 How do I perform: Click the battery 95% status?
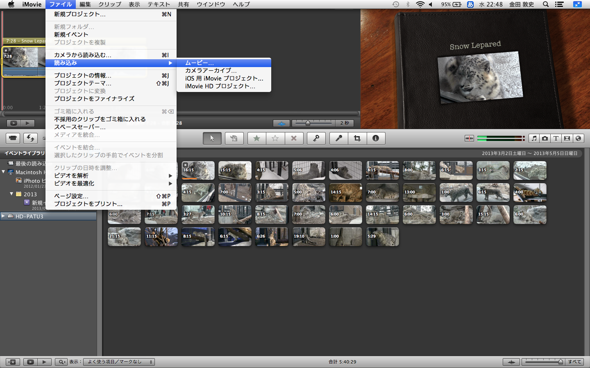[451, 4]
